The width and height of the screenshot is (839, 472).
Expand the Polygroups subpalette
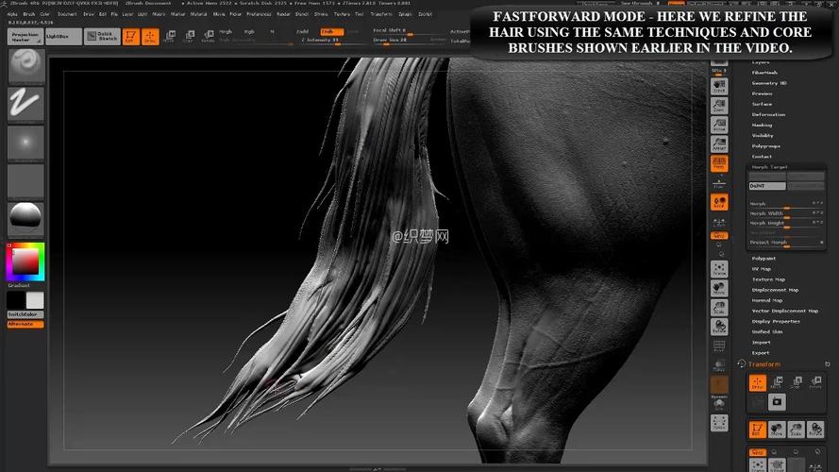pyautogui.click(x=765, y=146)
